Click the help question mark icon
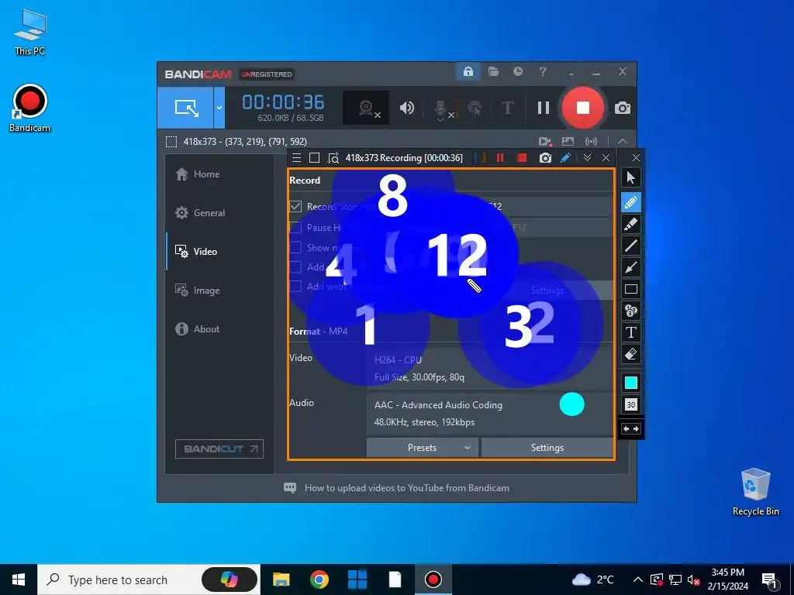The image size is (794, 595). (543, 72)
